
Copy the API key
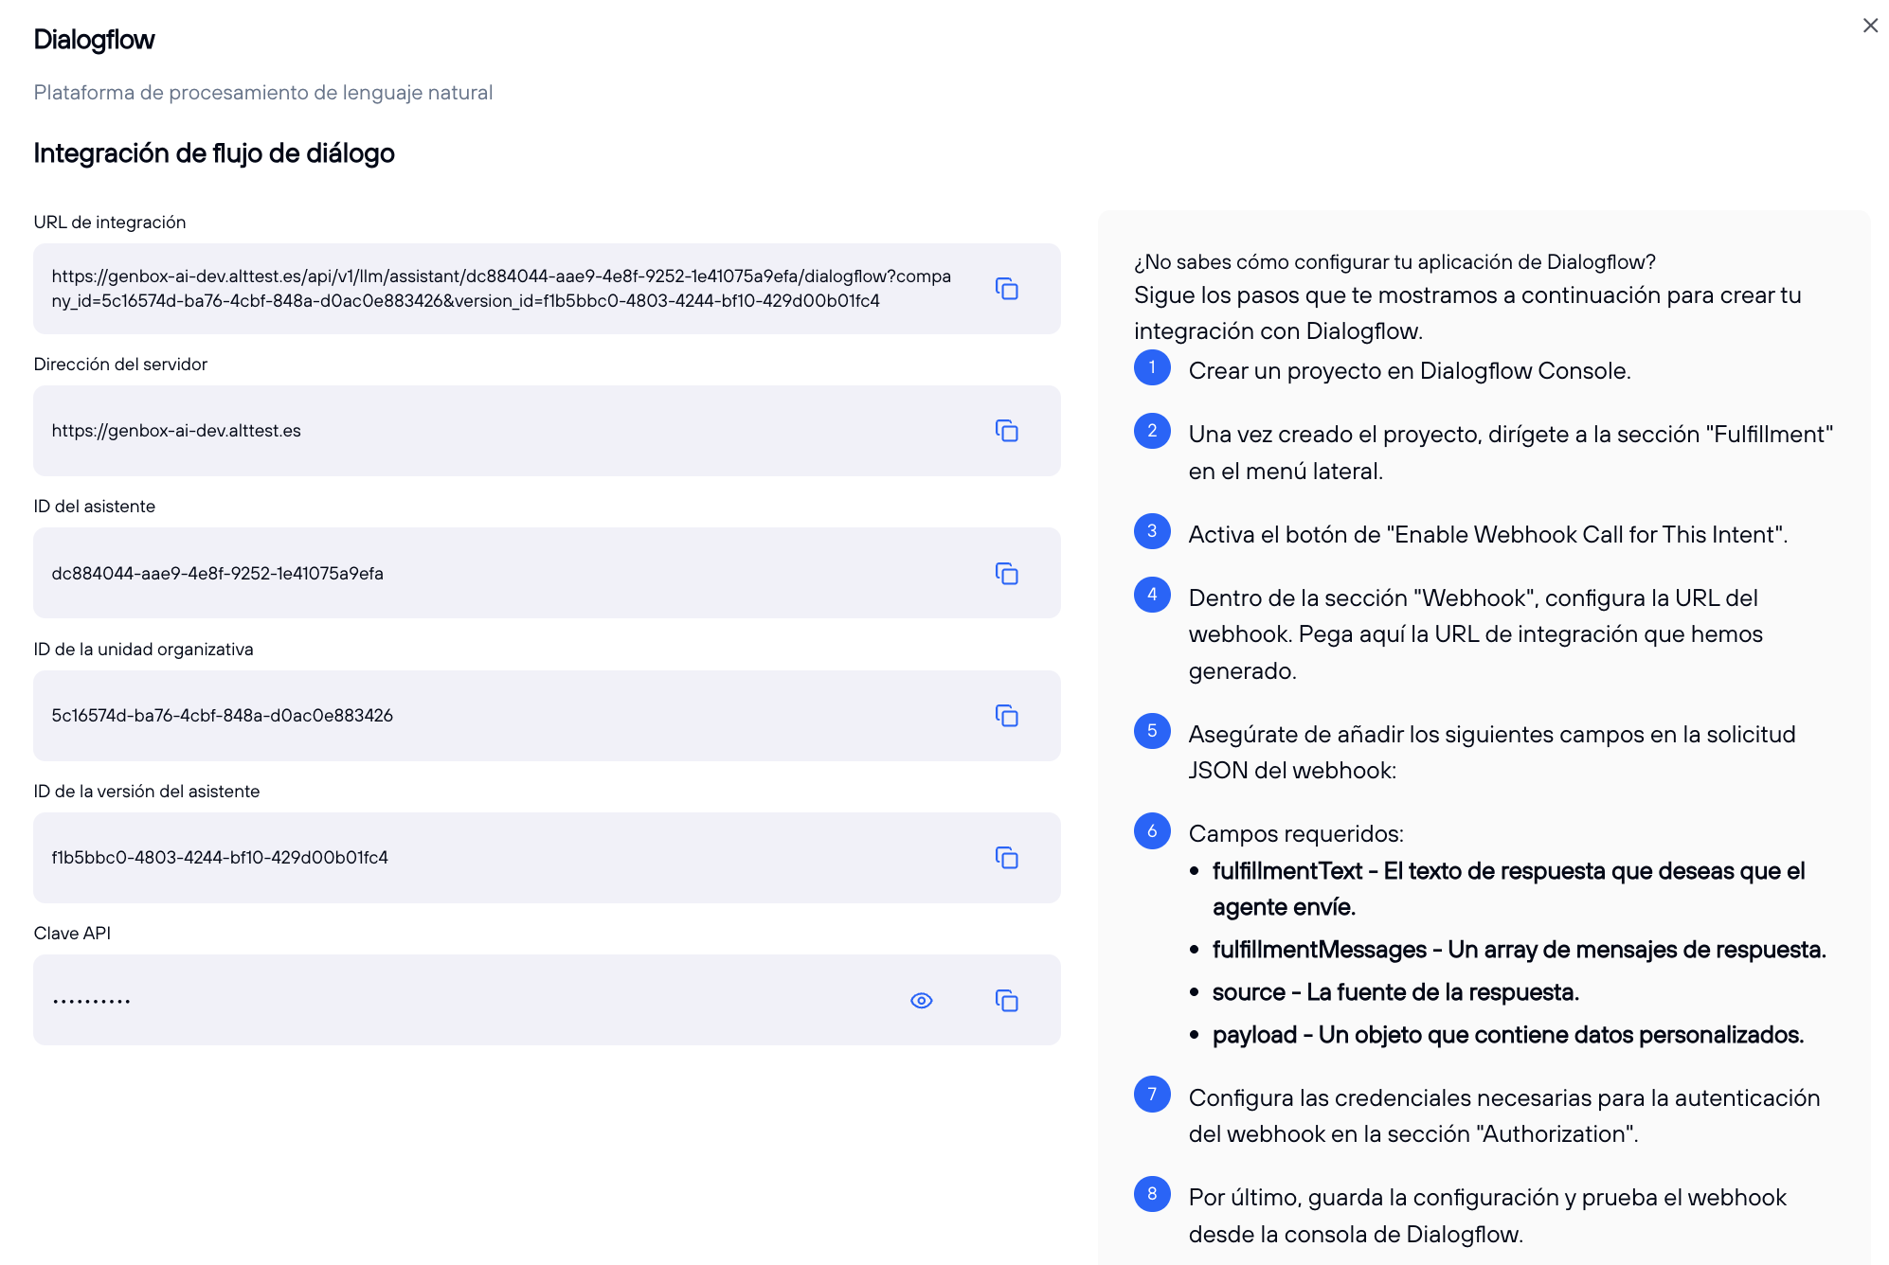(x=1007, y=1000)
